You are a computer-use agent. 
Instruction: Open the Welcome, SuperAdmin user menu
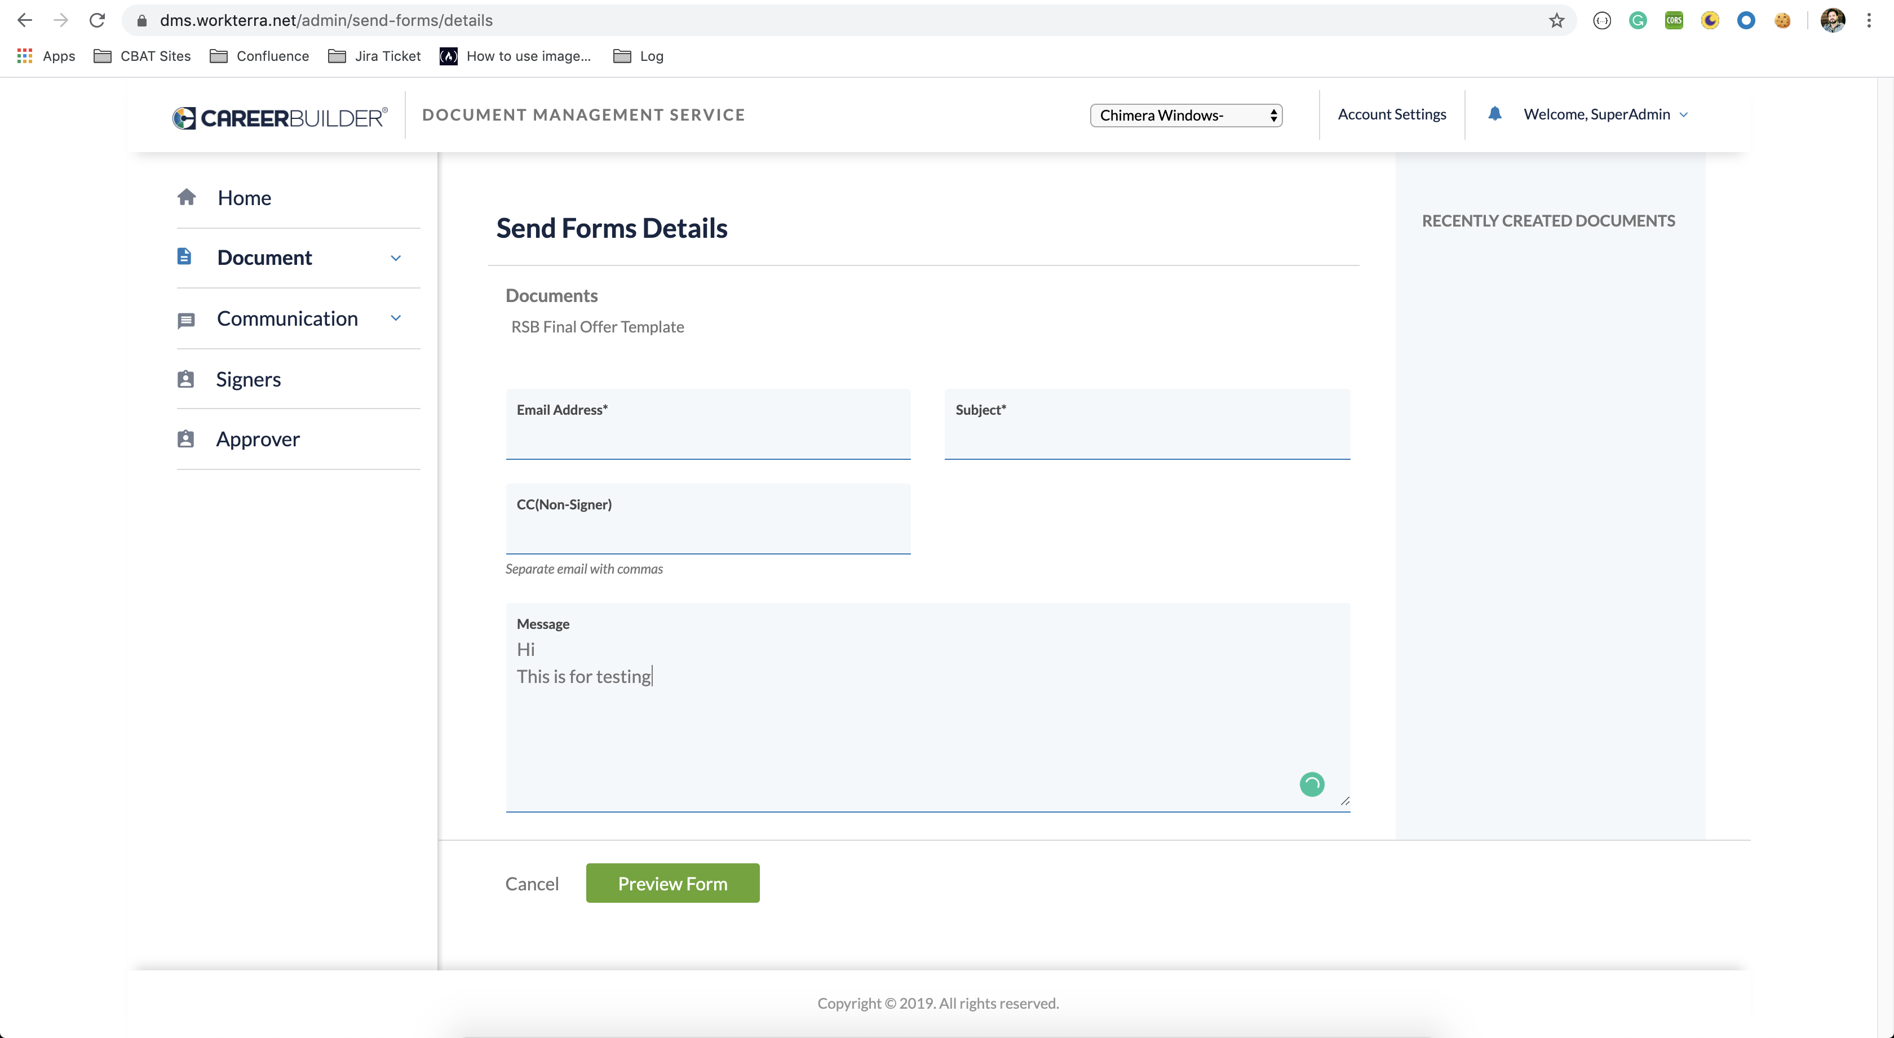[1605, 114]
